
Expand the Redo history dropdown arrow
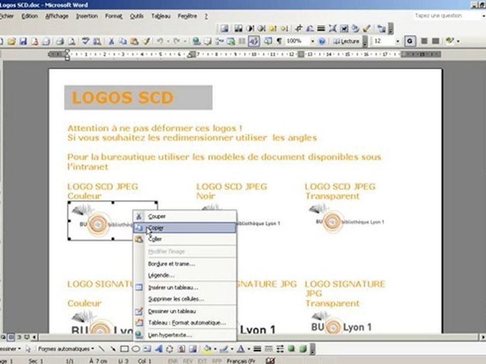click(x=185, y=41)
